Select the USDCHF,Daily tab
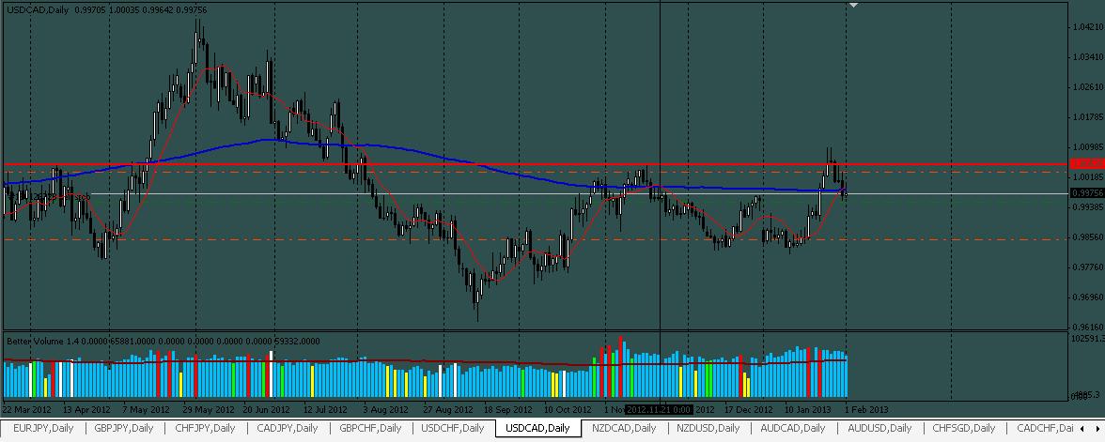The height and width of the screenshot is (442, 1105). coord(453,428)
